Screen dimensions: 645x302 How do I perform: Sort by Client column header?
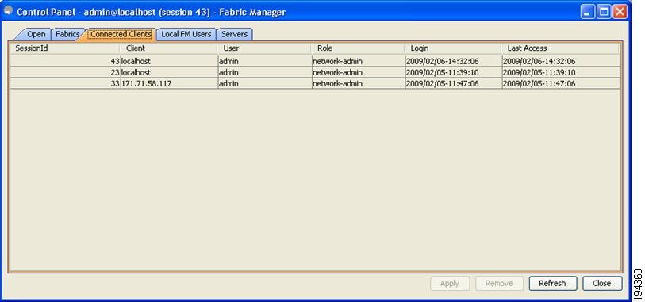tap(169, 48)
